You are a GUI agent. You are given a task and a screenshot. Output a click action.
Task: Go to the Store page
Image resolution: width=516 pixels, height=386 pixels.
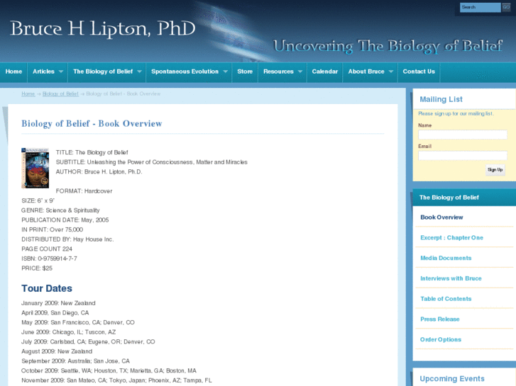coord(245,72)
